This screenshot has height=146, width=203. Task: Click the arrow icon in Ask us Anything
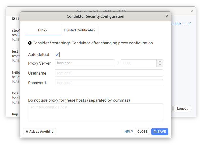[x=27, y=132]
